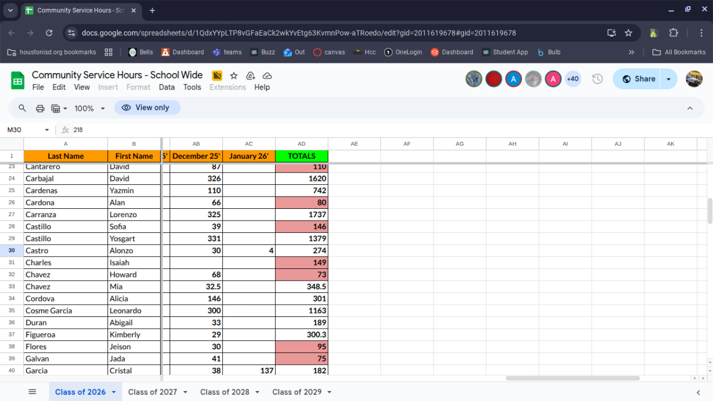Viewport: 713px width, 401px height.
Task: Open the All Sheets list menu
Action: pos(32,392)
